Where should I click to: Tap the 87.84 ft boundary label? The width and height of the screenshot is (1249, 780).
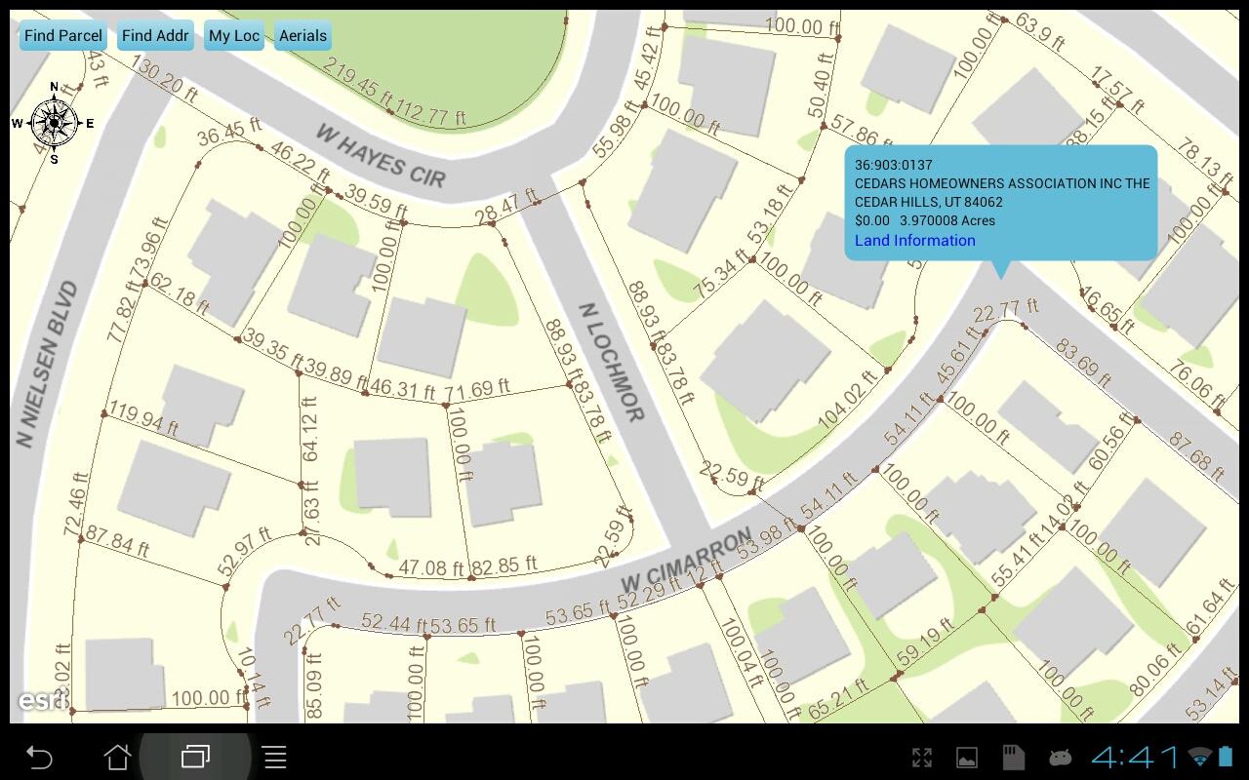(117, 542)
